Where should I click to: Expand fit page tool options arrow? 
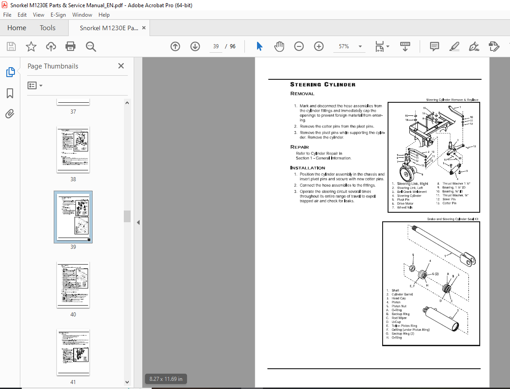tap(388, 46)
